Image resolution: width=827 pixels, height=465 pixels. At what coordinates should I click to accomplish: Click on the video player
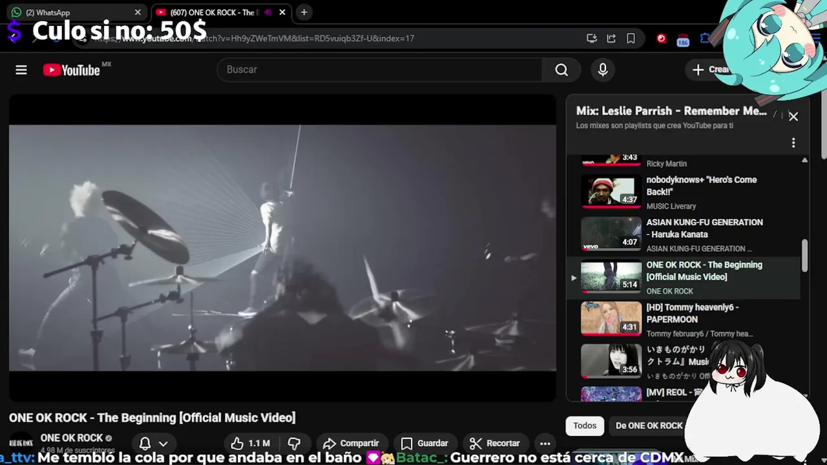(282, 248)
